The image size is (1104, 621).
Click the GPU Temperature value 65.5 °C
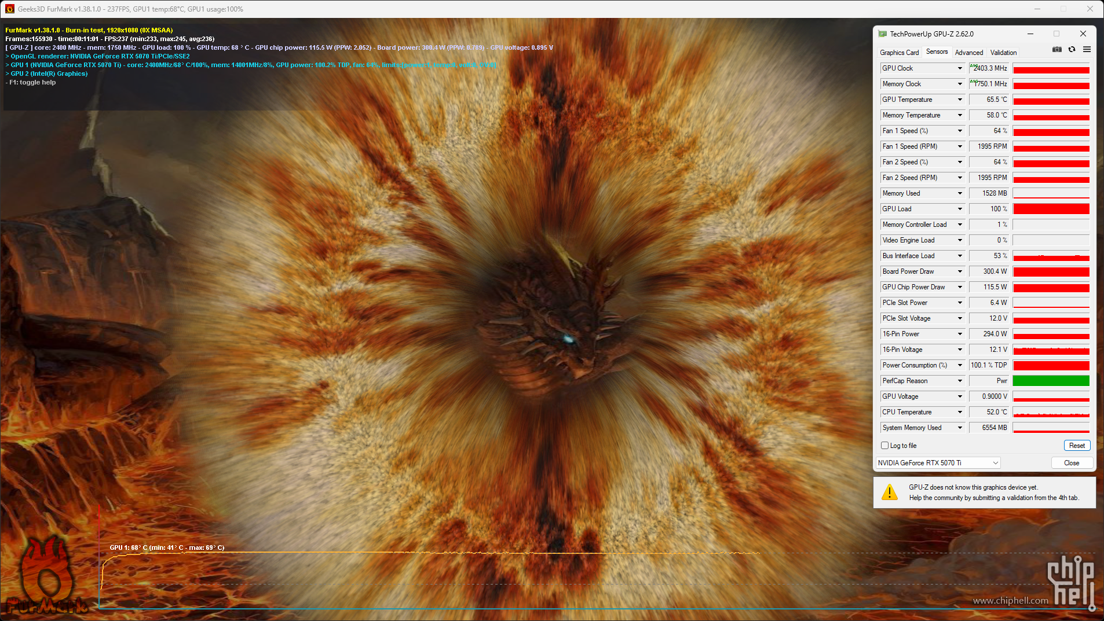(989, 100)
